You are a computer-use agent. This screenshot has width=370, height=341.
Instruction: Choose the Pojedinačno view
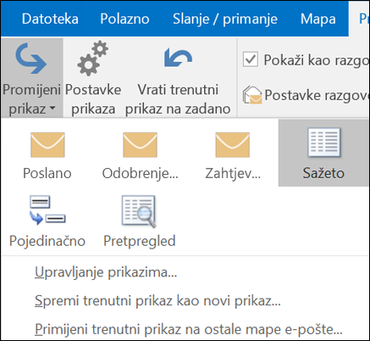(47, 221)
